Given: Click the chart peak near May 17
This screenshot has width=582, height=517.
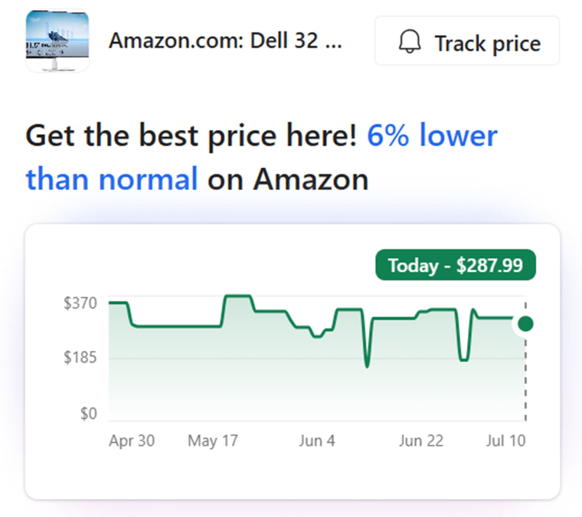Looking at the screenshot, I should click(238, 296).
